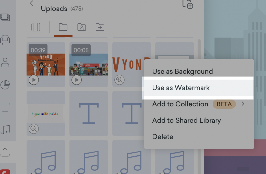The height and width of the screenshot is (174, 266).
Task: Delete the upload via context menu
Action: tap(163, 137)
